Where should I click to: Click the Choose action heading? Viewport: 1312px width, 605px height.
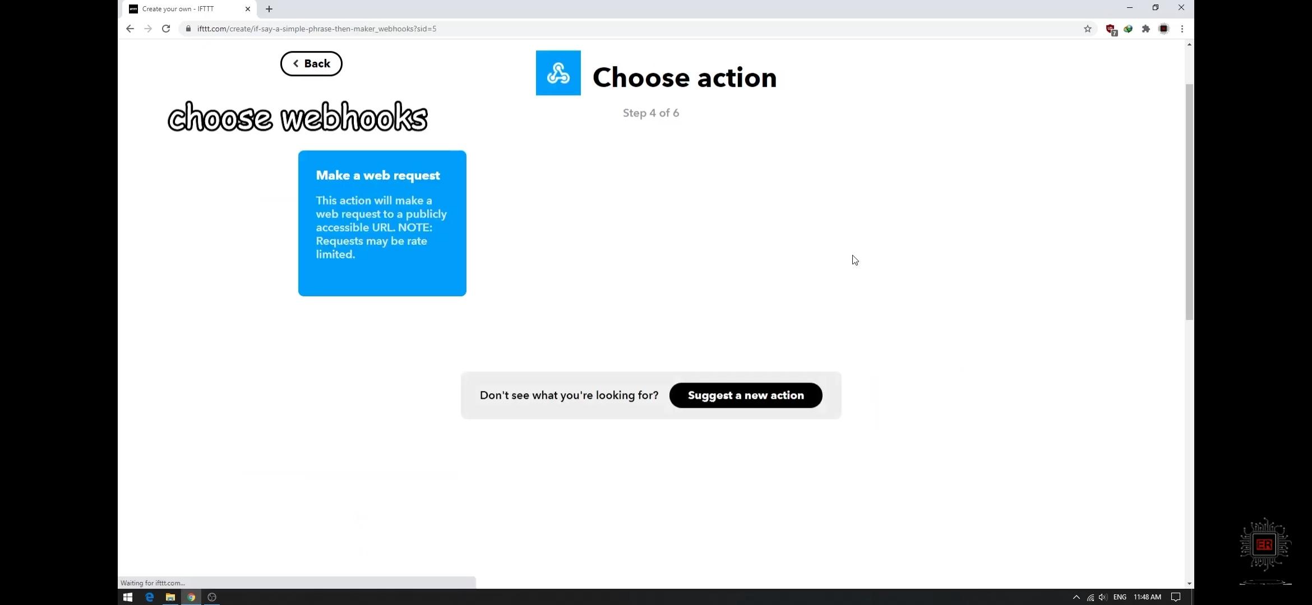685,77
